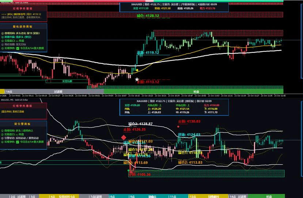The image size is (303, 198).
Task: Select the 双引擎面板 panel header
Action: 23,124
